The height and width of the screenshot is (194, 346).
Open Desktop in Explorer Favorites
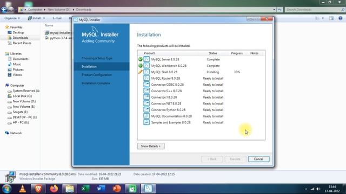coord(16,32)
